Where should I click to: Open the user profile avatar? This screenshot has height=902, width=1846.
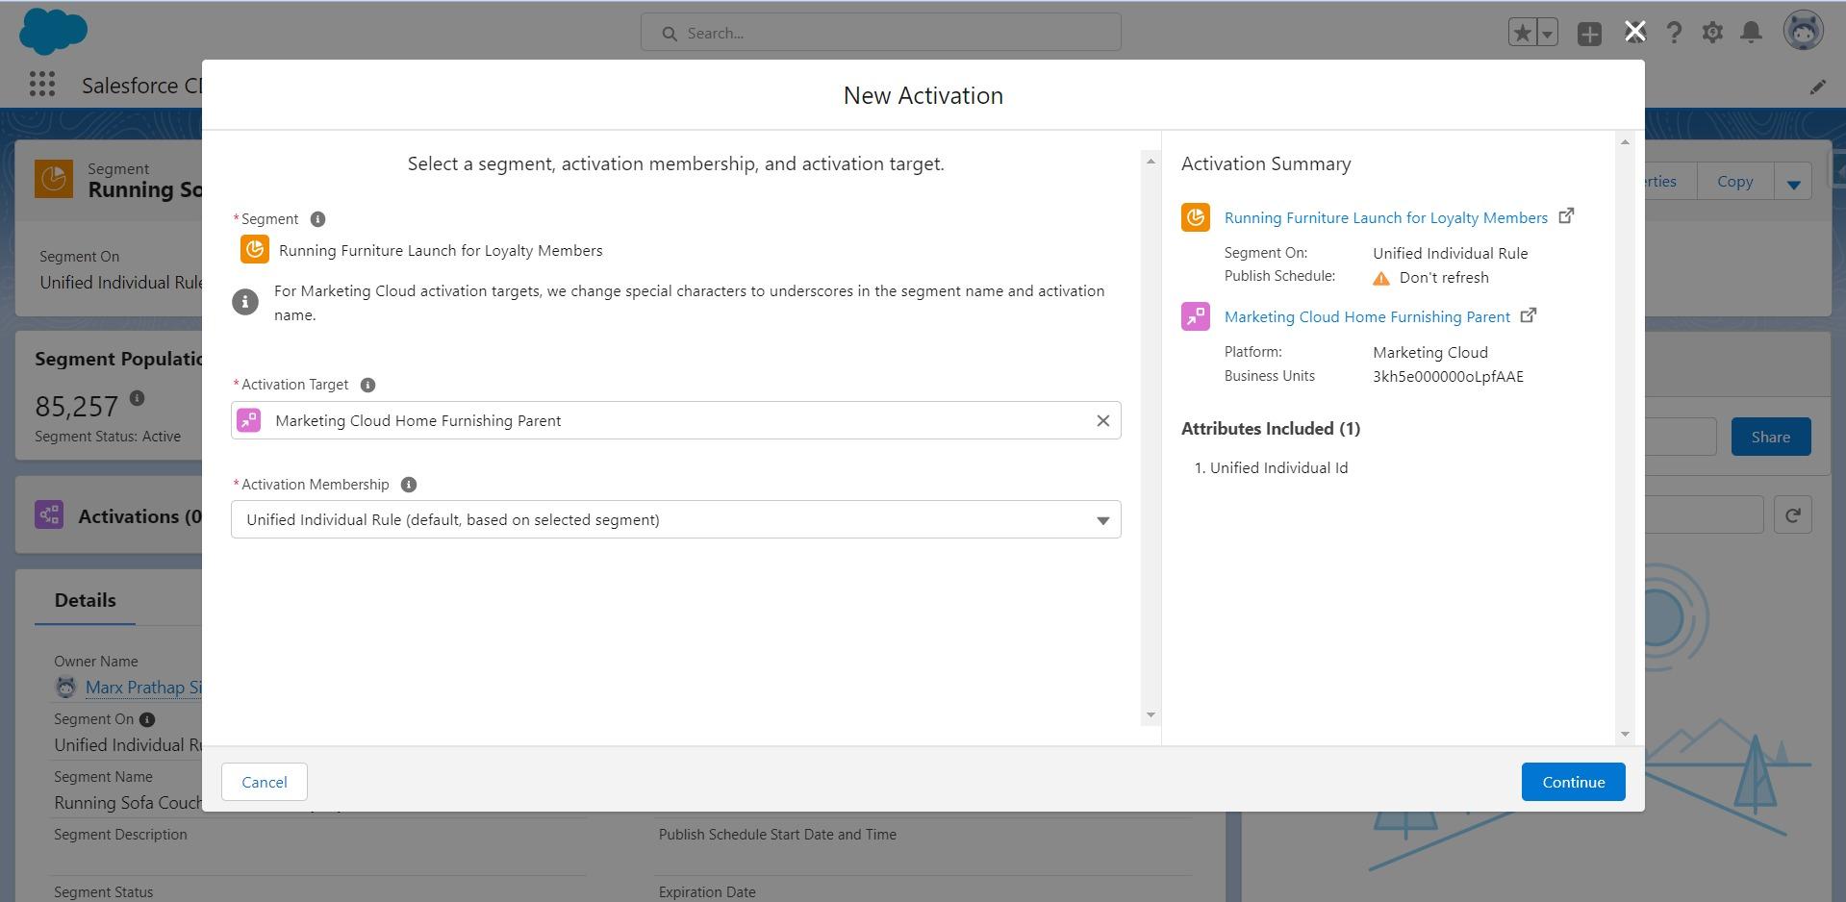coord(1804,32)
